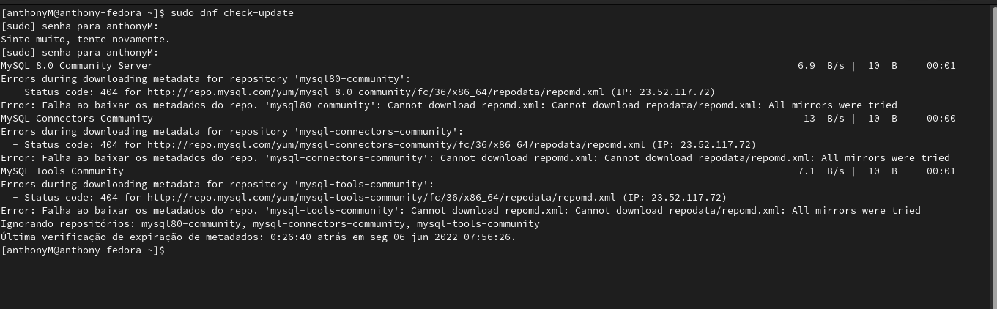This screenshot has height=309, width=997.
Task: Click the 00:00 elapsed time value
Action: pyautogui.click(x=941, y=119)
